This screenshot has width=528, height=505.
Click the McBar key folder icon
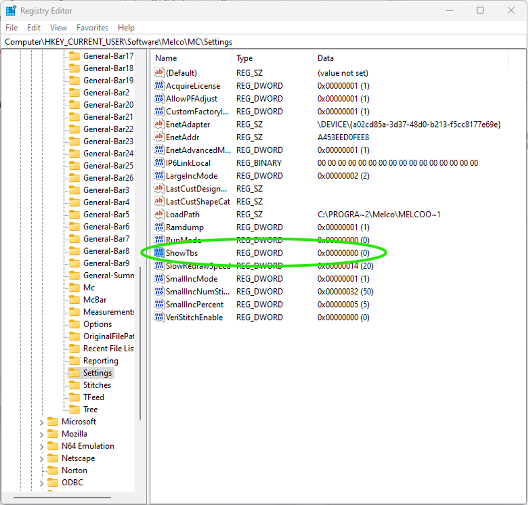coord(75,299)
